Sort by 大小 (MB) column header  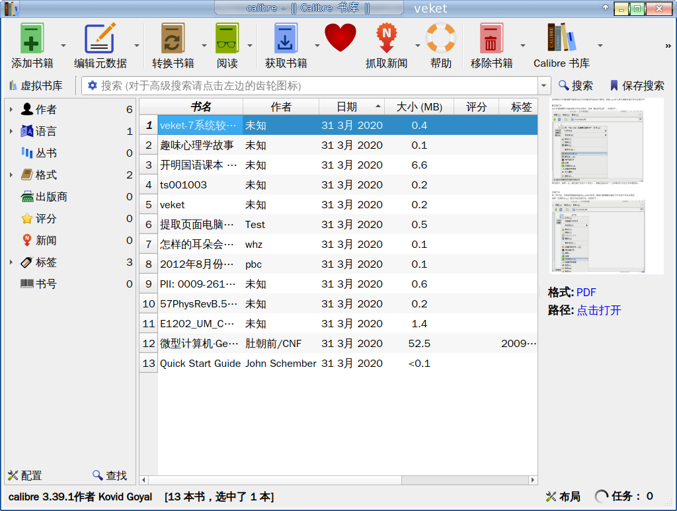[x=418, y=106]
